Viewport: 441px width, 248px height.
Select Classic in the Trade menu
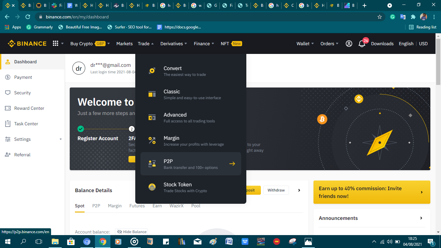[191, 94]
